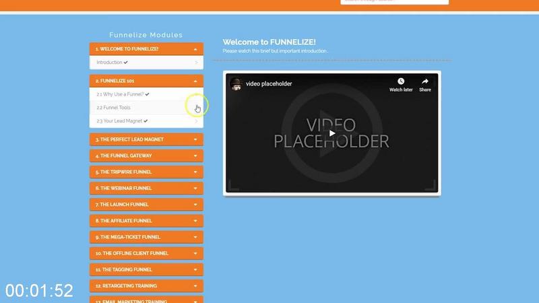
Task: Click the chevron on Introduction row
Action: tap(196, 63)
